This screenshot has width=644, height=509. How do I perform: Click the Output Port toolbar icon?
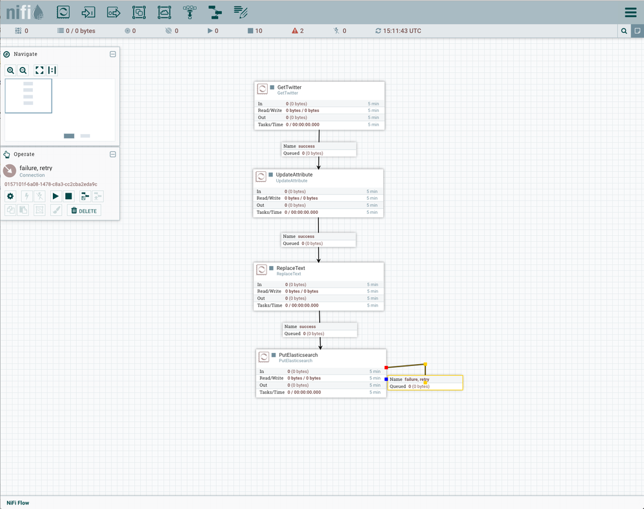[x=114, y=12]
